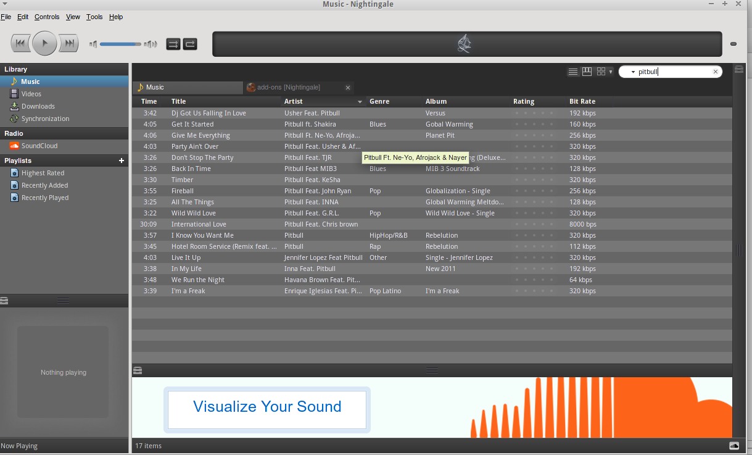Open the File menu

(x=6, y=17)
